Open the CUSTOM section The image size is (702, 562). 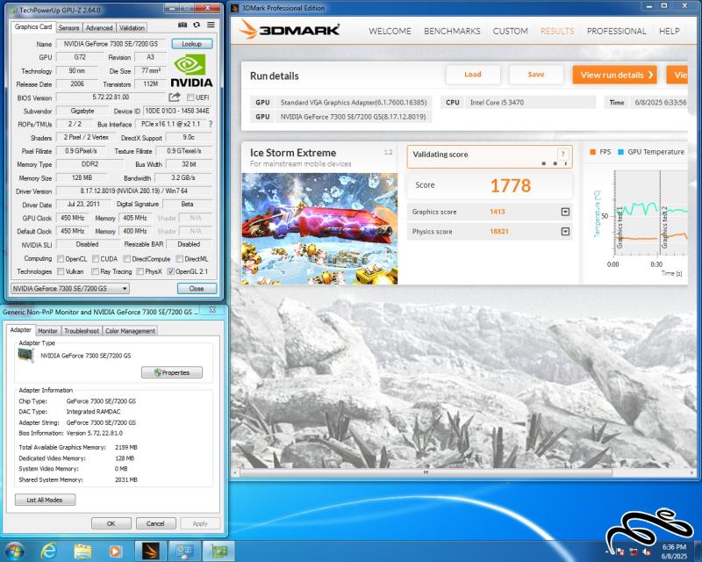coord(510,31)
